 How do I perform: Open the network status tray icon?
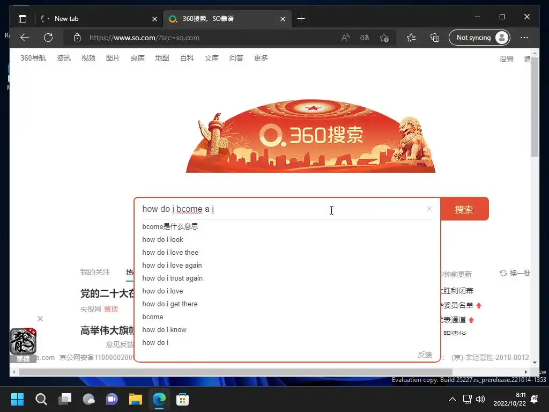(467, 399)
